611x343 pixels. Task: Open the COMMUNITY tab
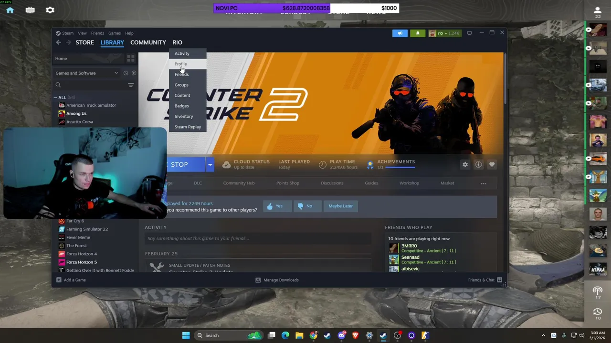pyautogui.click(x=148, y=42)
